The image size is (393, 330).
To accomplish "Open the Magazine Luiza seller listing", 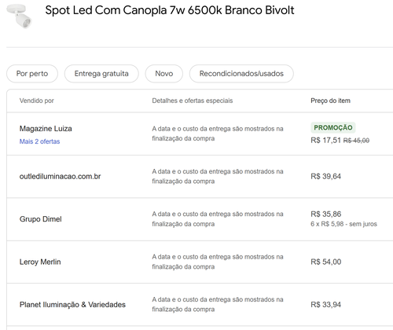I will coord(46,129).
